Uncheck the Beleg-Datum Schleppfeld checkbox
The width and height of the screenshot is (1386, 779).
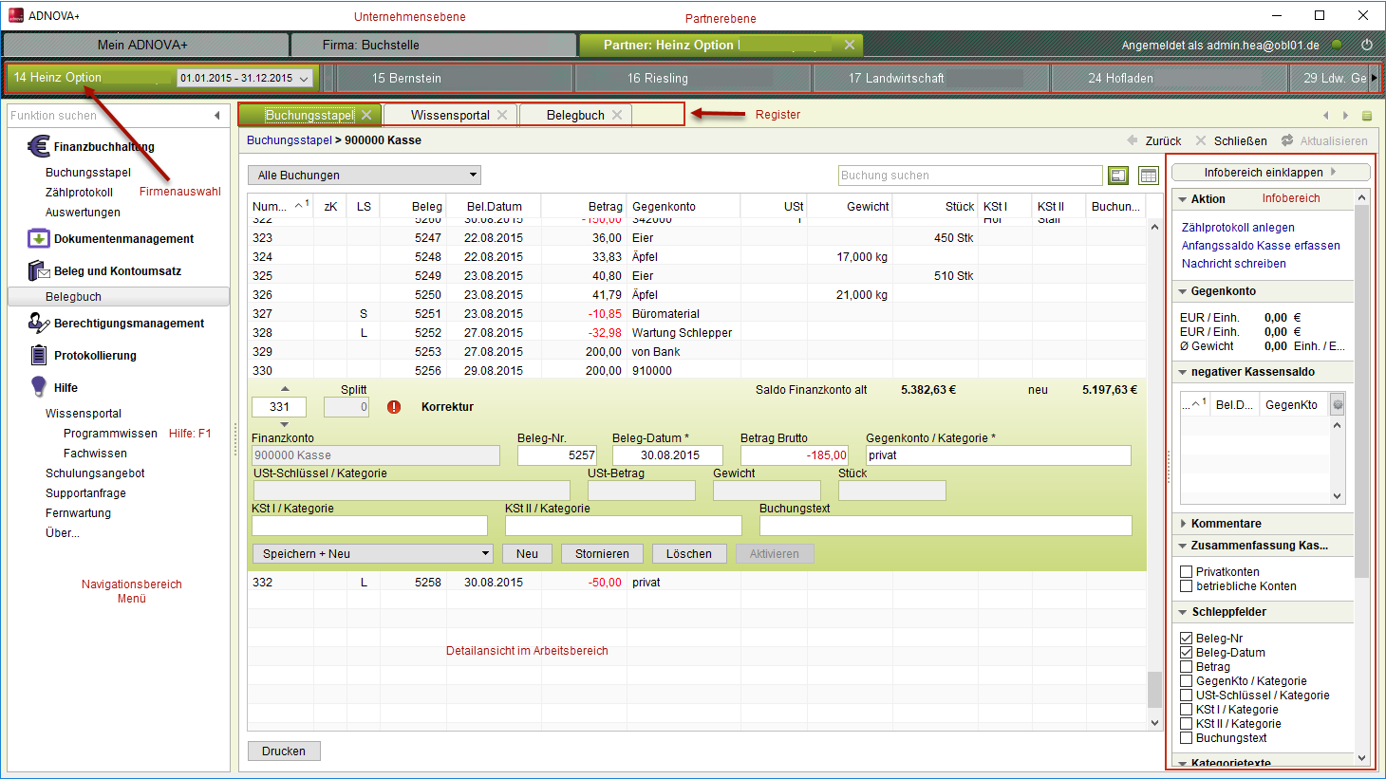pos(1186,653)
